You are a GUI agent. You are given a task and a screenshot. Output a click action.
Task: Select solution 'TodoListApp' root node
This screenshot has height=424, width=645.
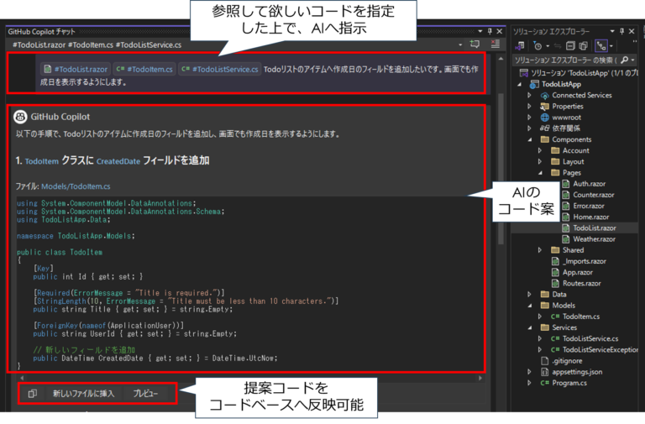(579, 73)
